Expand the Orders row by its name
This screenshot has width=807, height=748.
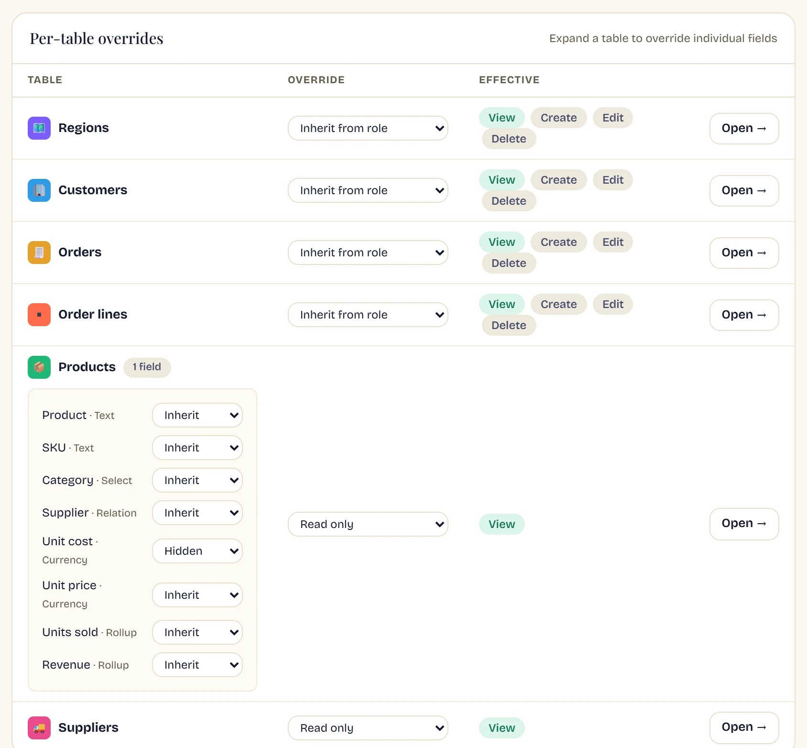80,253
